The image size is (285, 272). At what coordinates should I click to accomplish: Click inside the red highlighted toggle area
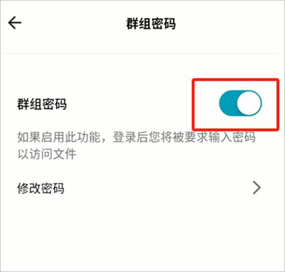pyautogui.click(x=236, y=105)
